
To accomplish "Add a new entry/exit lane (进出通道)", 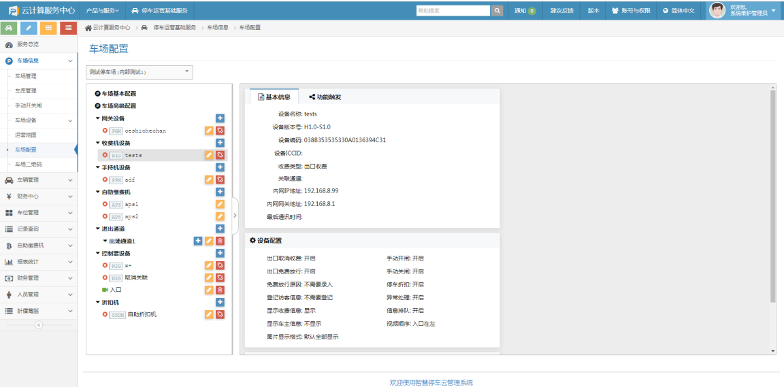I will tap(220, 229).
